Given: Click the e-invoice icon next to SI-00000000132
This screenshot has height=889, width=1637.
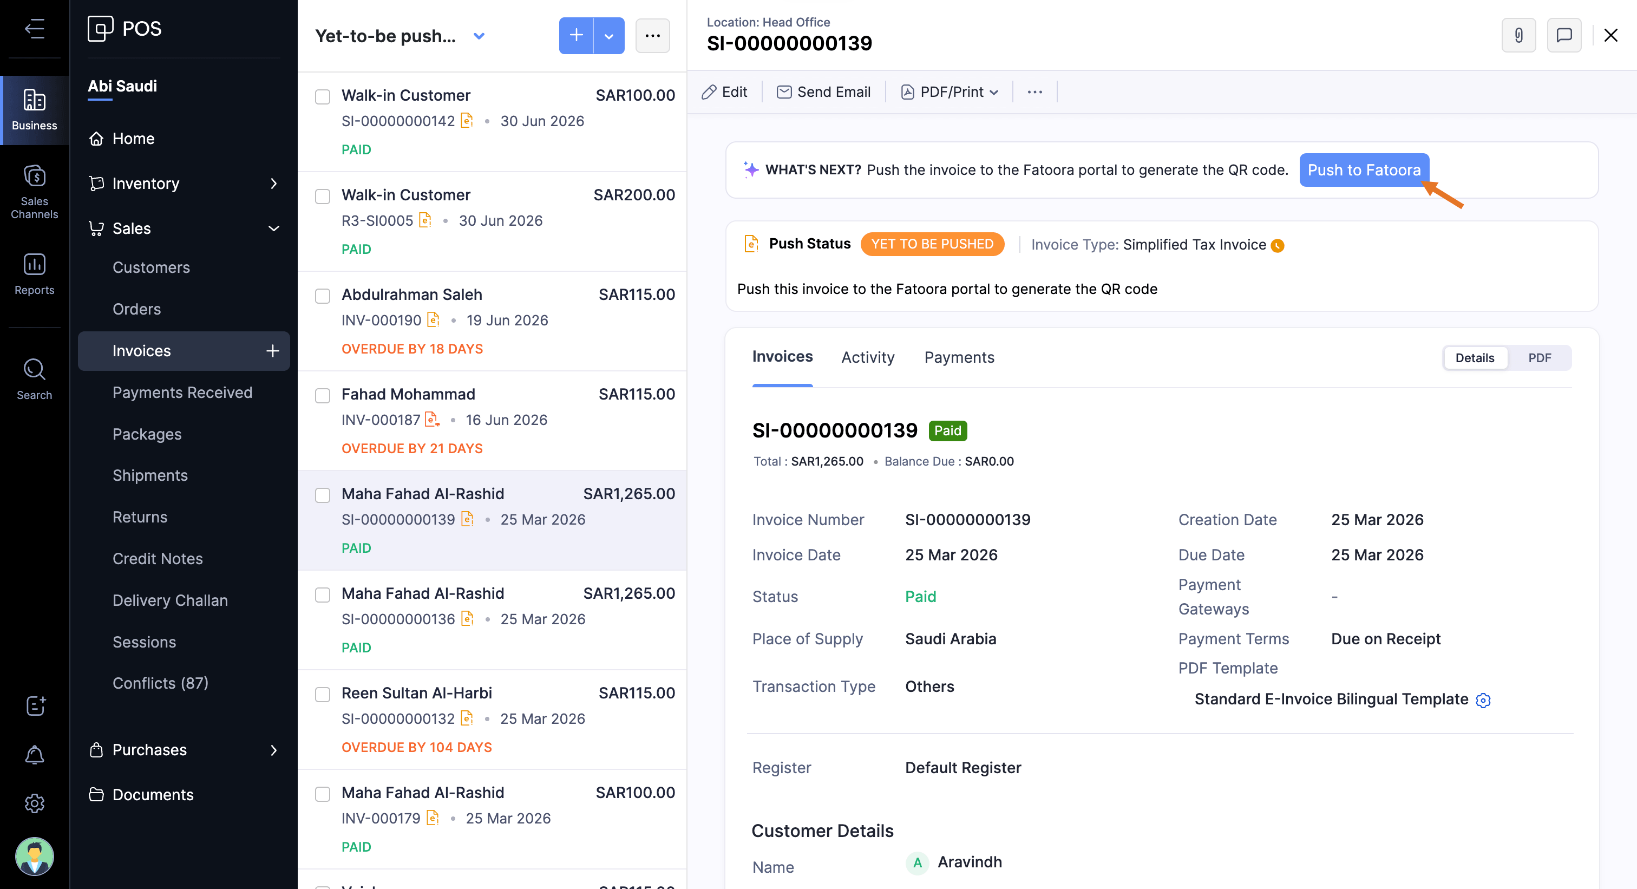Looking at the screenshot, I should coord(467,718).
